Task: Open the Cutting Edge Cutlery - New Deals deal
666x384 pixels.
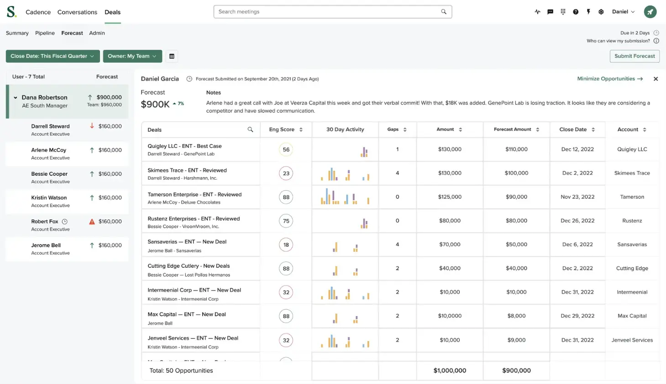Action: (189, 266)
